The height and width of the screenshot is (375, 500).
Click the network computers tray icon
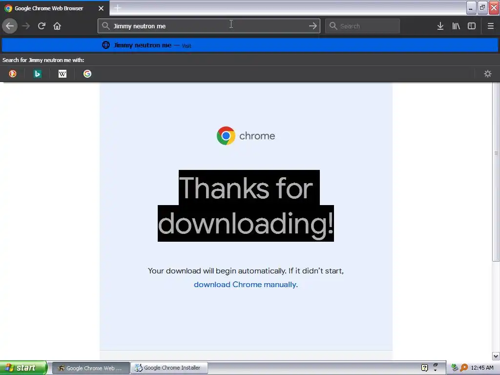455,368
